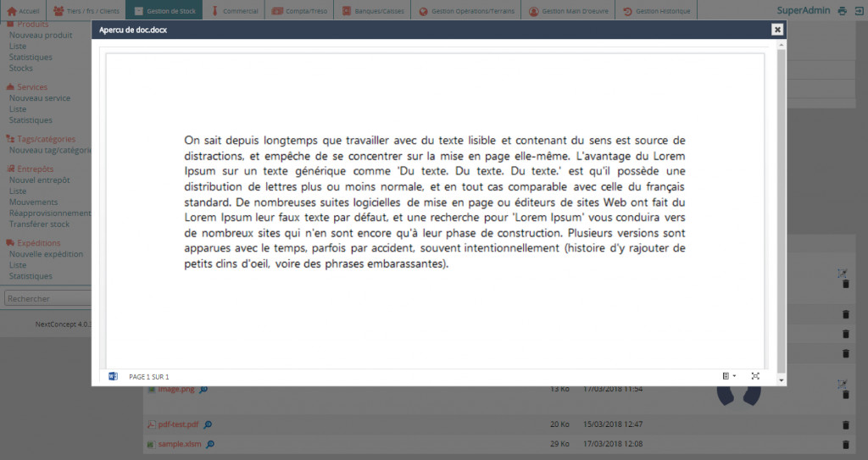868x460 pixels.
Task: Open the Commercial menu
Action: coord(234,10)
